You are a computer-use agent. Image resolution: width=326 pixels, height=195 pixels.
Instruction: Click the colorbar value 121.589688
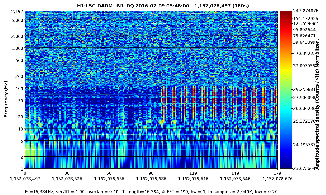pyautogui.click(x=306, y=23)
